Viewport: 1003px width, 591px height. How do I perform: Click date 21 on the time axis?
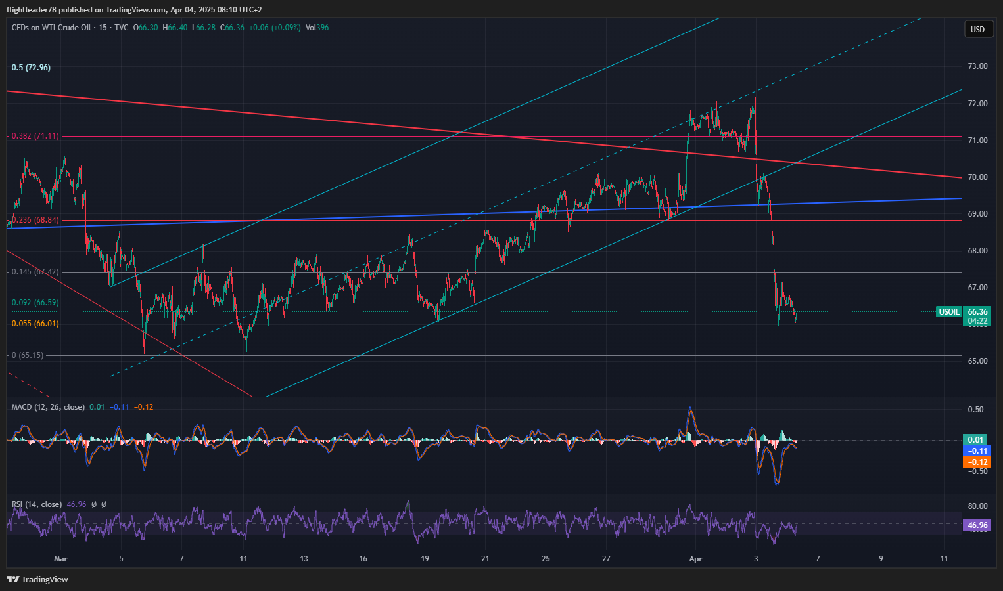[x=485, y=559]
